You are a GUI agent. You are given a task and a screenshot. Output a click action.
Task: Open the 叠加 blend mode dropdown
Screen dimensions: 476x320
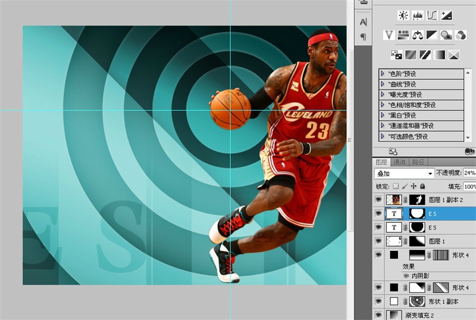click(x=405, y=173)
